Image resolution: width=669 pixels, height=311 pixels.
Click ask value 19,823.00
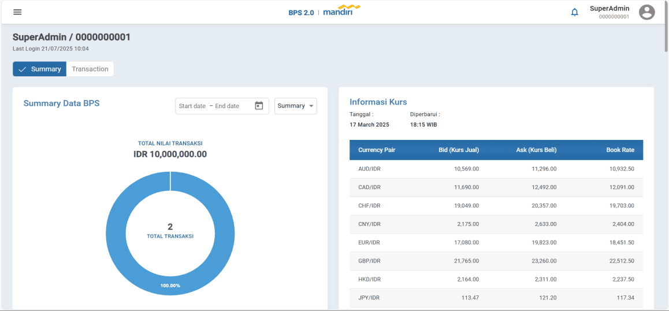click(544, 242)
